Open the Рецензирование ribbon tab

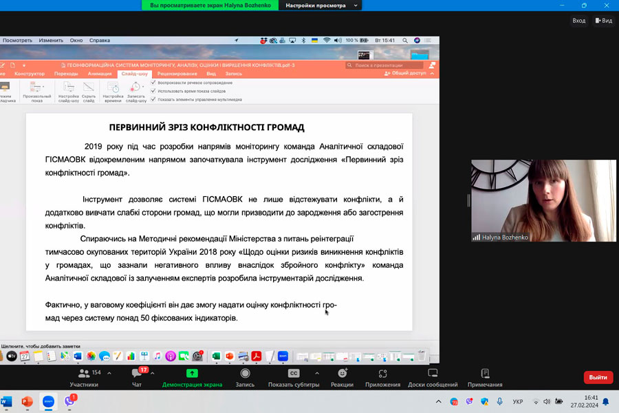(177, 74)
